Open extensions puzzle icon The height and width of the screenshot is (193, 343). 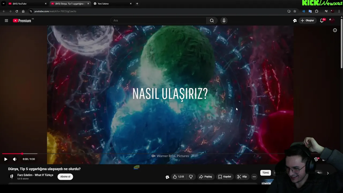pos(316,11)
